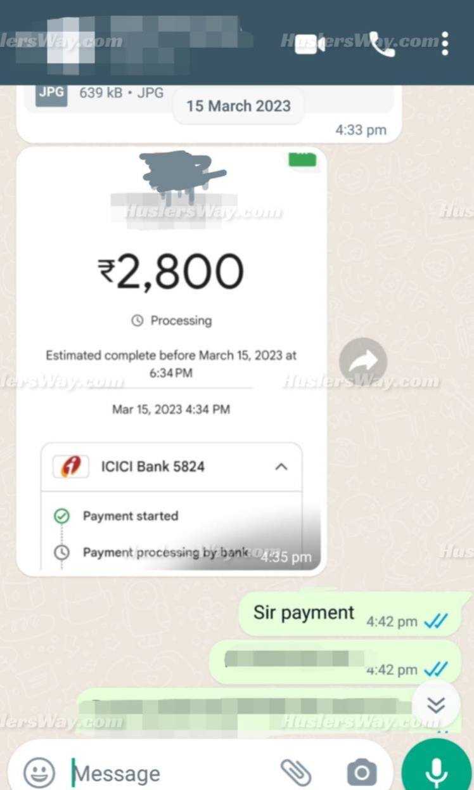474x790 pixels.
Task: Click in the Message input field
Action: 171,773
